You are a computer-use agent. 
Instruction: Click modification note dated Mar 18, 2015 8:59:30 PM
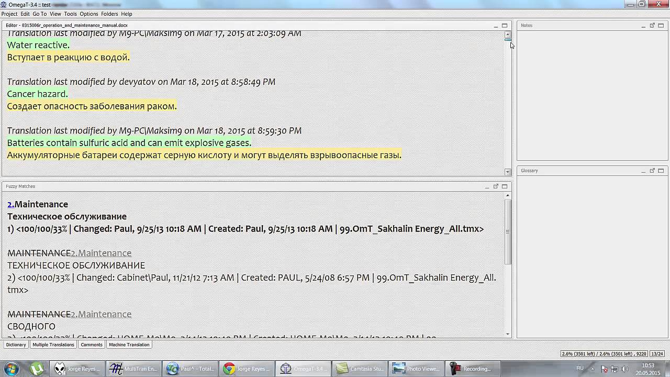click(154, 131)
